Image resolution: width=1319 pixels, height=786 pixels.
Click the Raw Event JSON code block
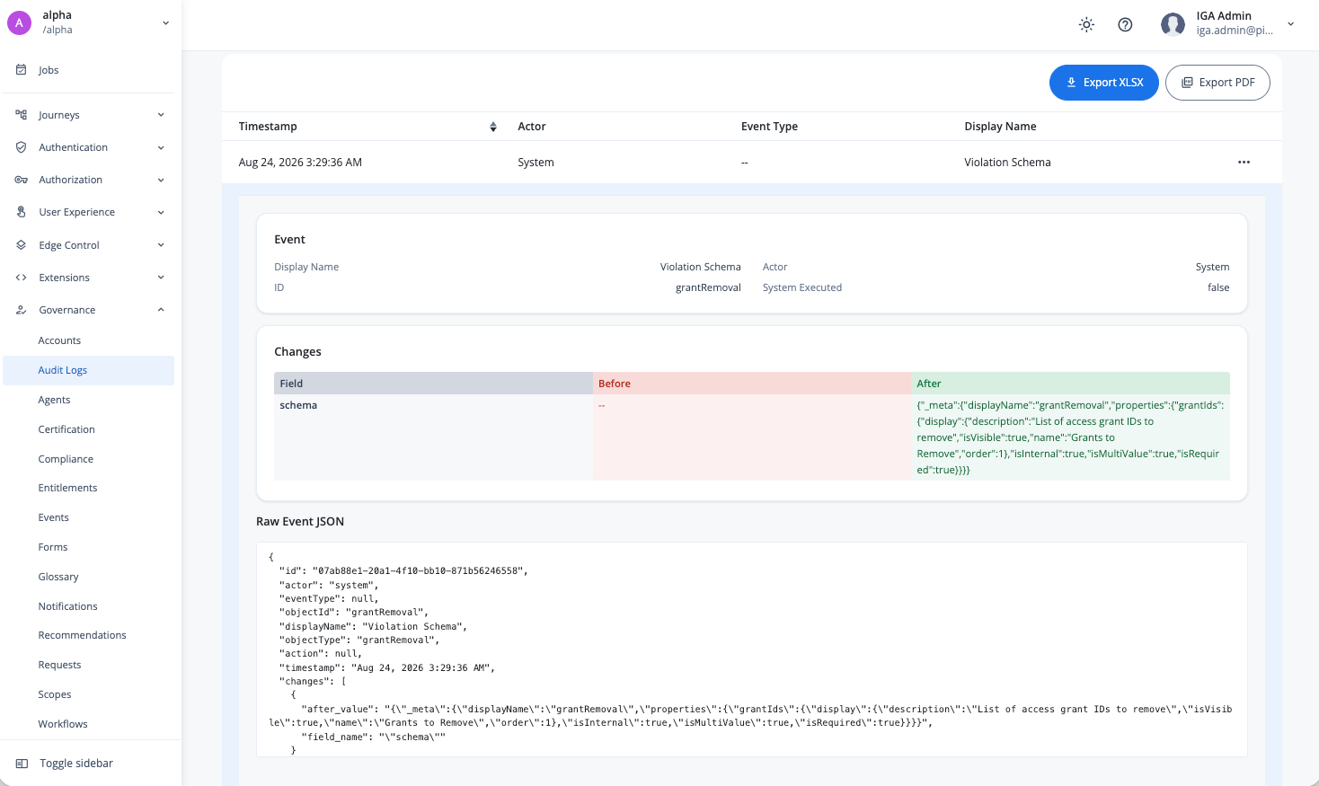click(751, 649)
